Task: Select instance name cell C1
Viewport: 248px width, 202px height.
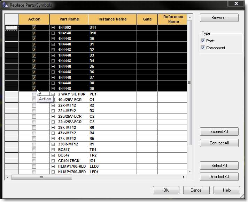Action: pos(112,100)
